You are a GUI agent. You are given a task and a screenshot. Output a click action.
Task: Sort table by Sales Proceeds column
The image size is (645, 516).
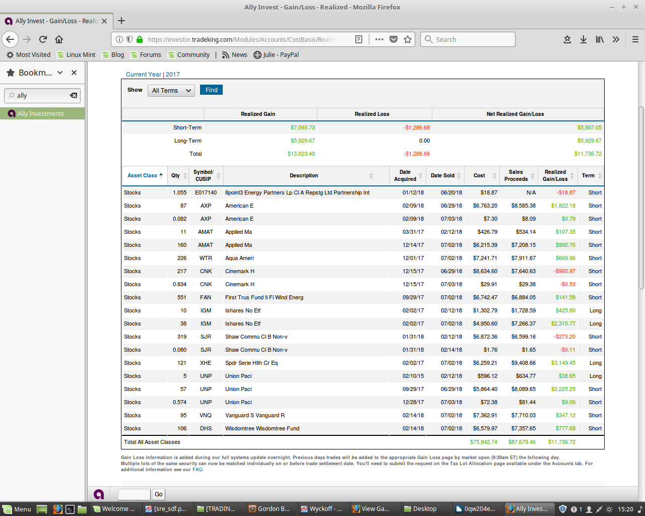(519, 175)
